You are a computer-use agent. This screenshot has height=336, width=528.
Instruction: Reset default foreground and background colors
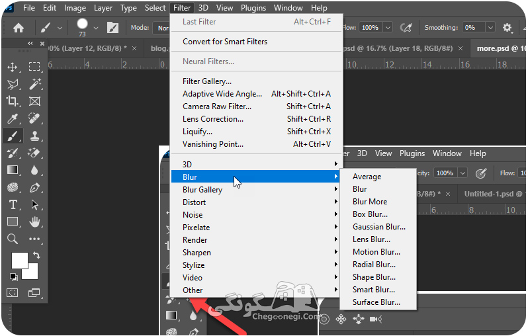click(13, 276)
